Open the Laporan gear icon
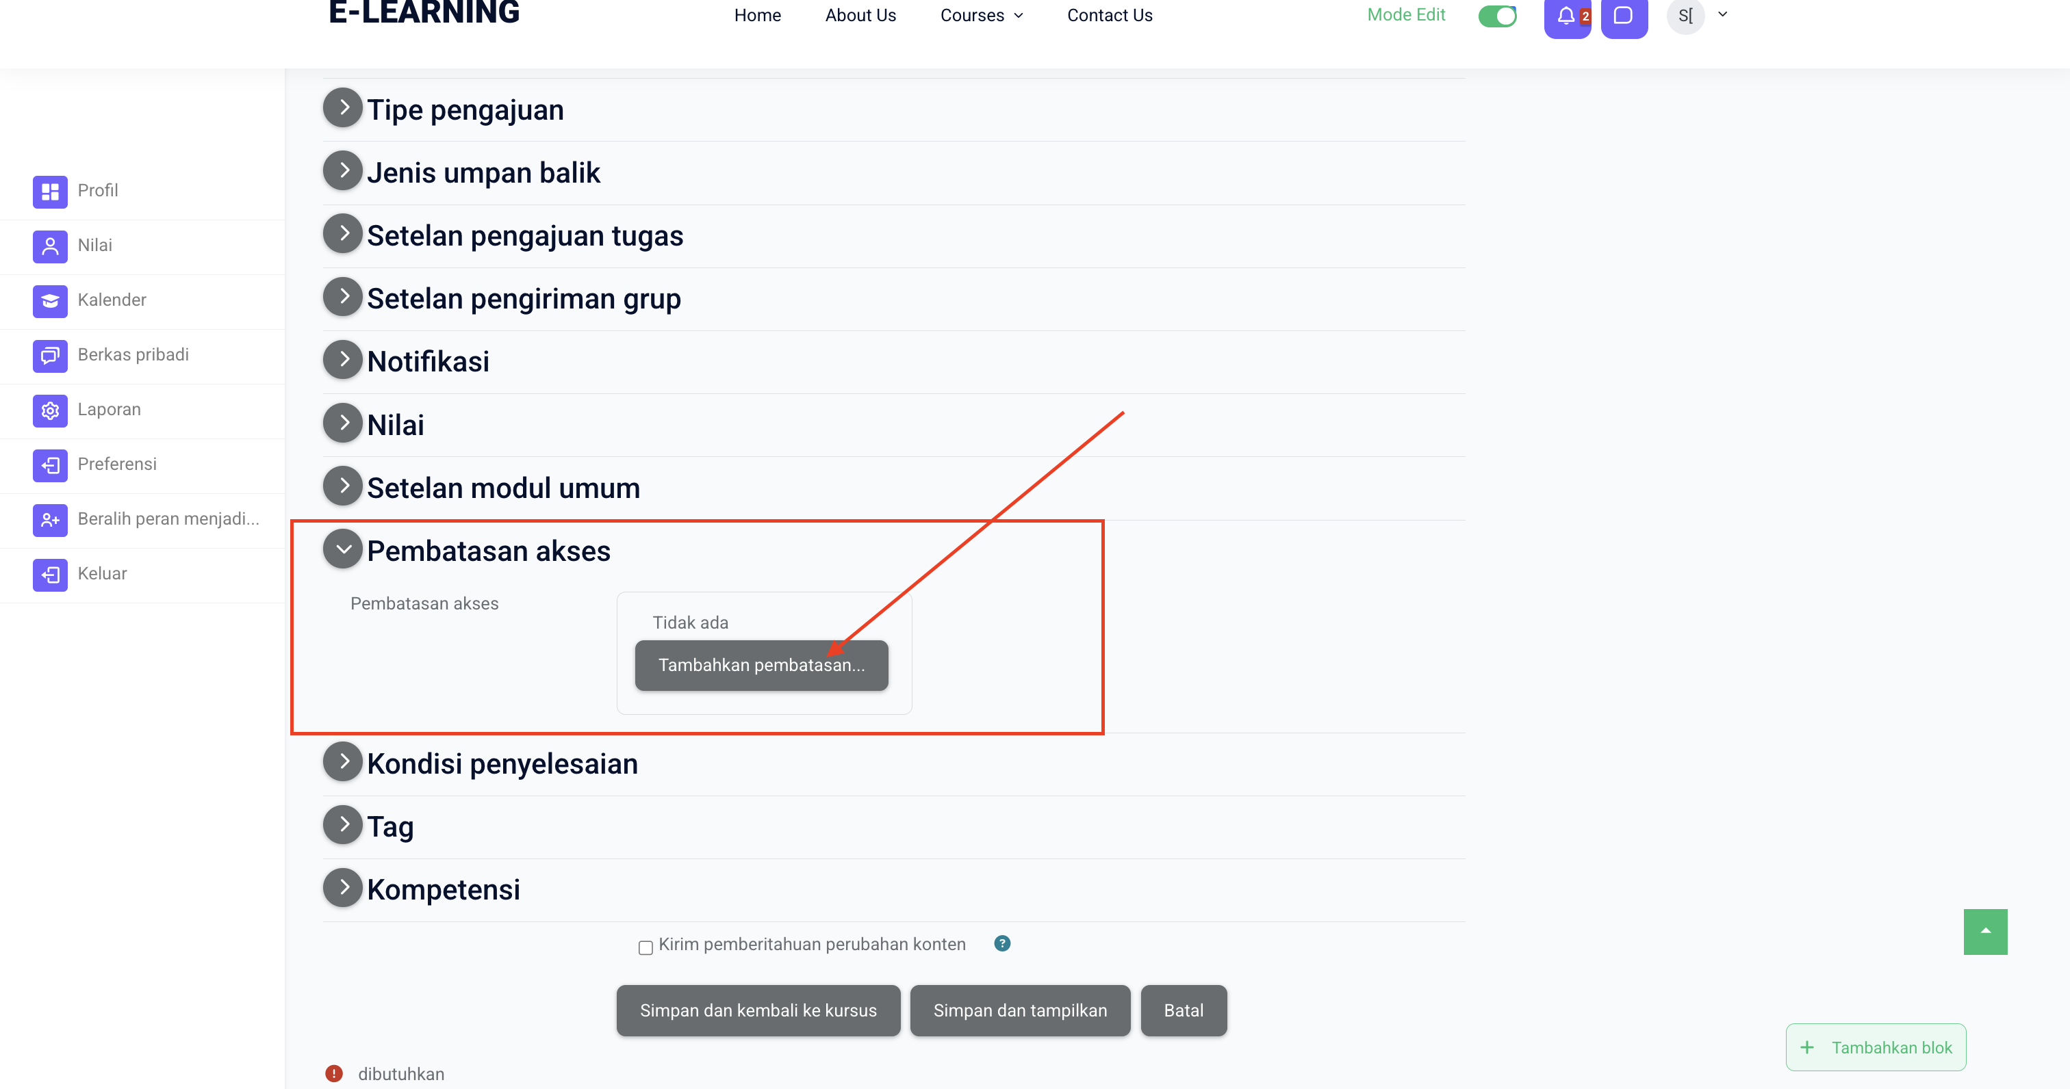Screen dimensions: 2070x1089 [x=50, y=410]
